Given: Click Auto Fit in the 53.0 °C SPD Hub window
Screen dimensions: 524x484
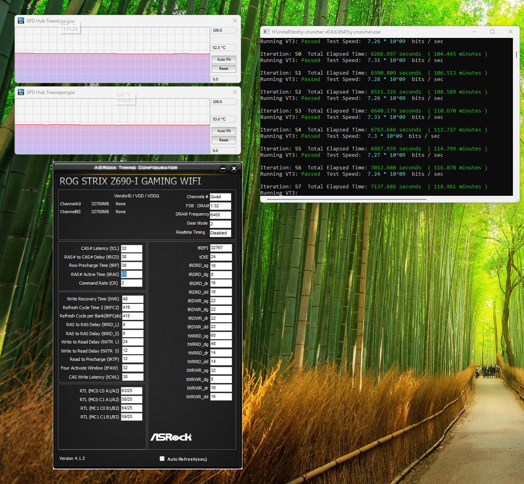Looking at the screenshot, I should 224,131.
